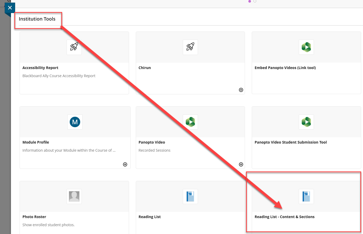The width and height of the screenshot is (363, 234).
Task: Click the Reading List blue book icon
Action: point(190,196)
